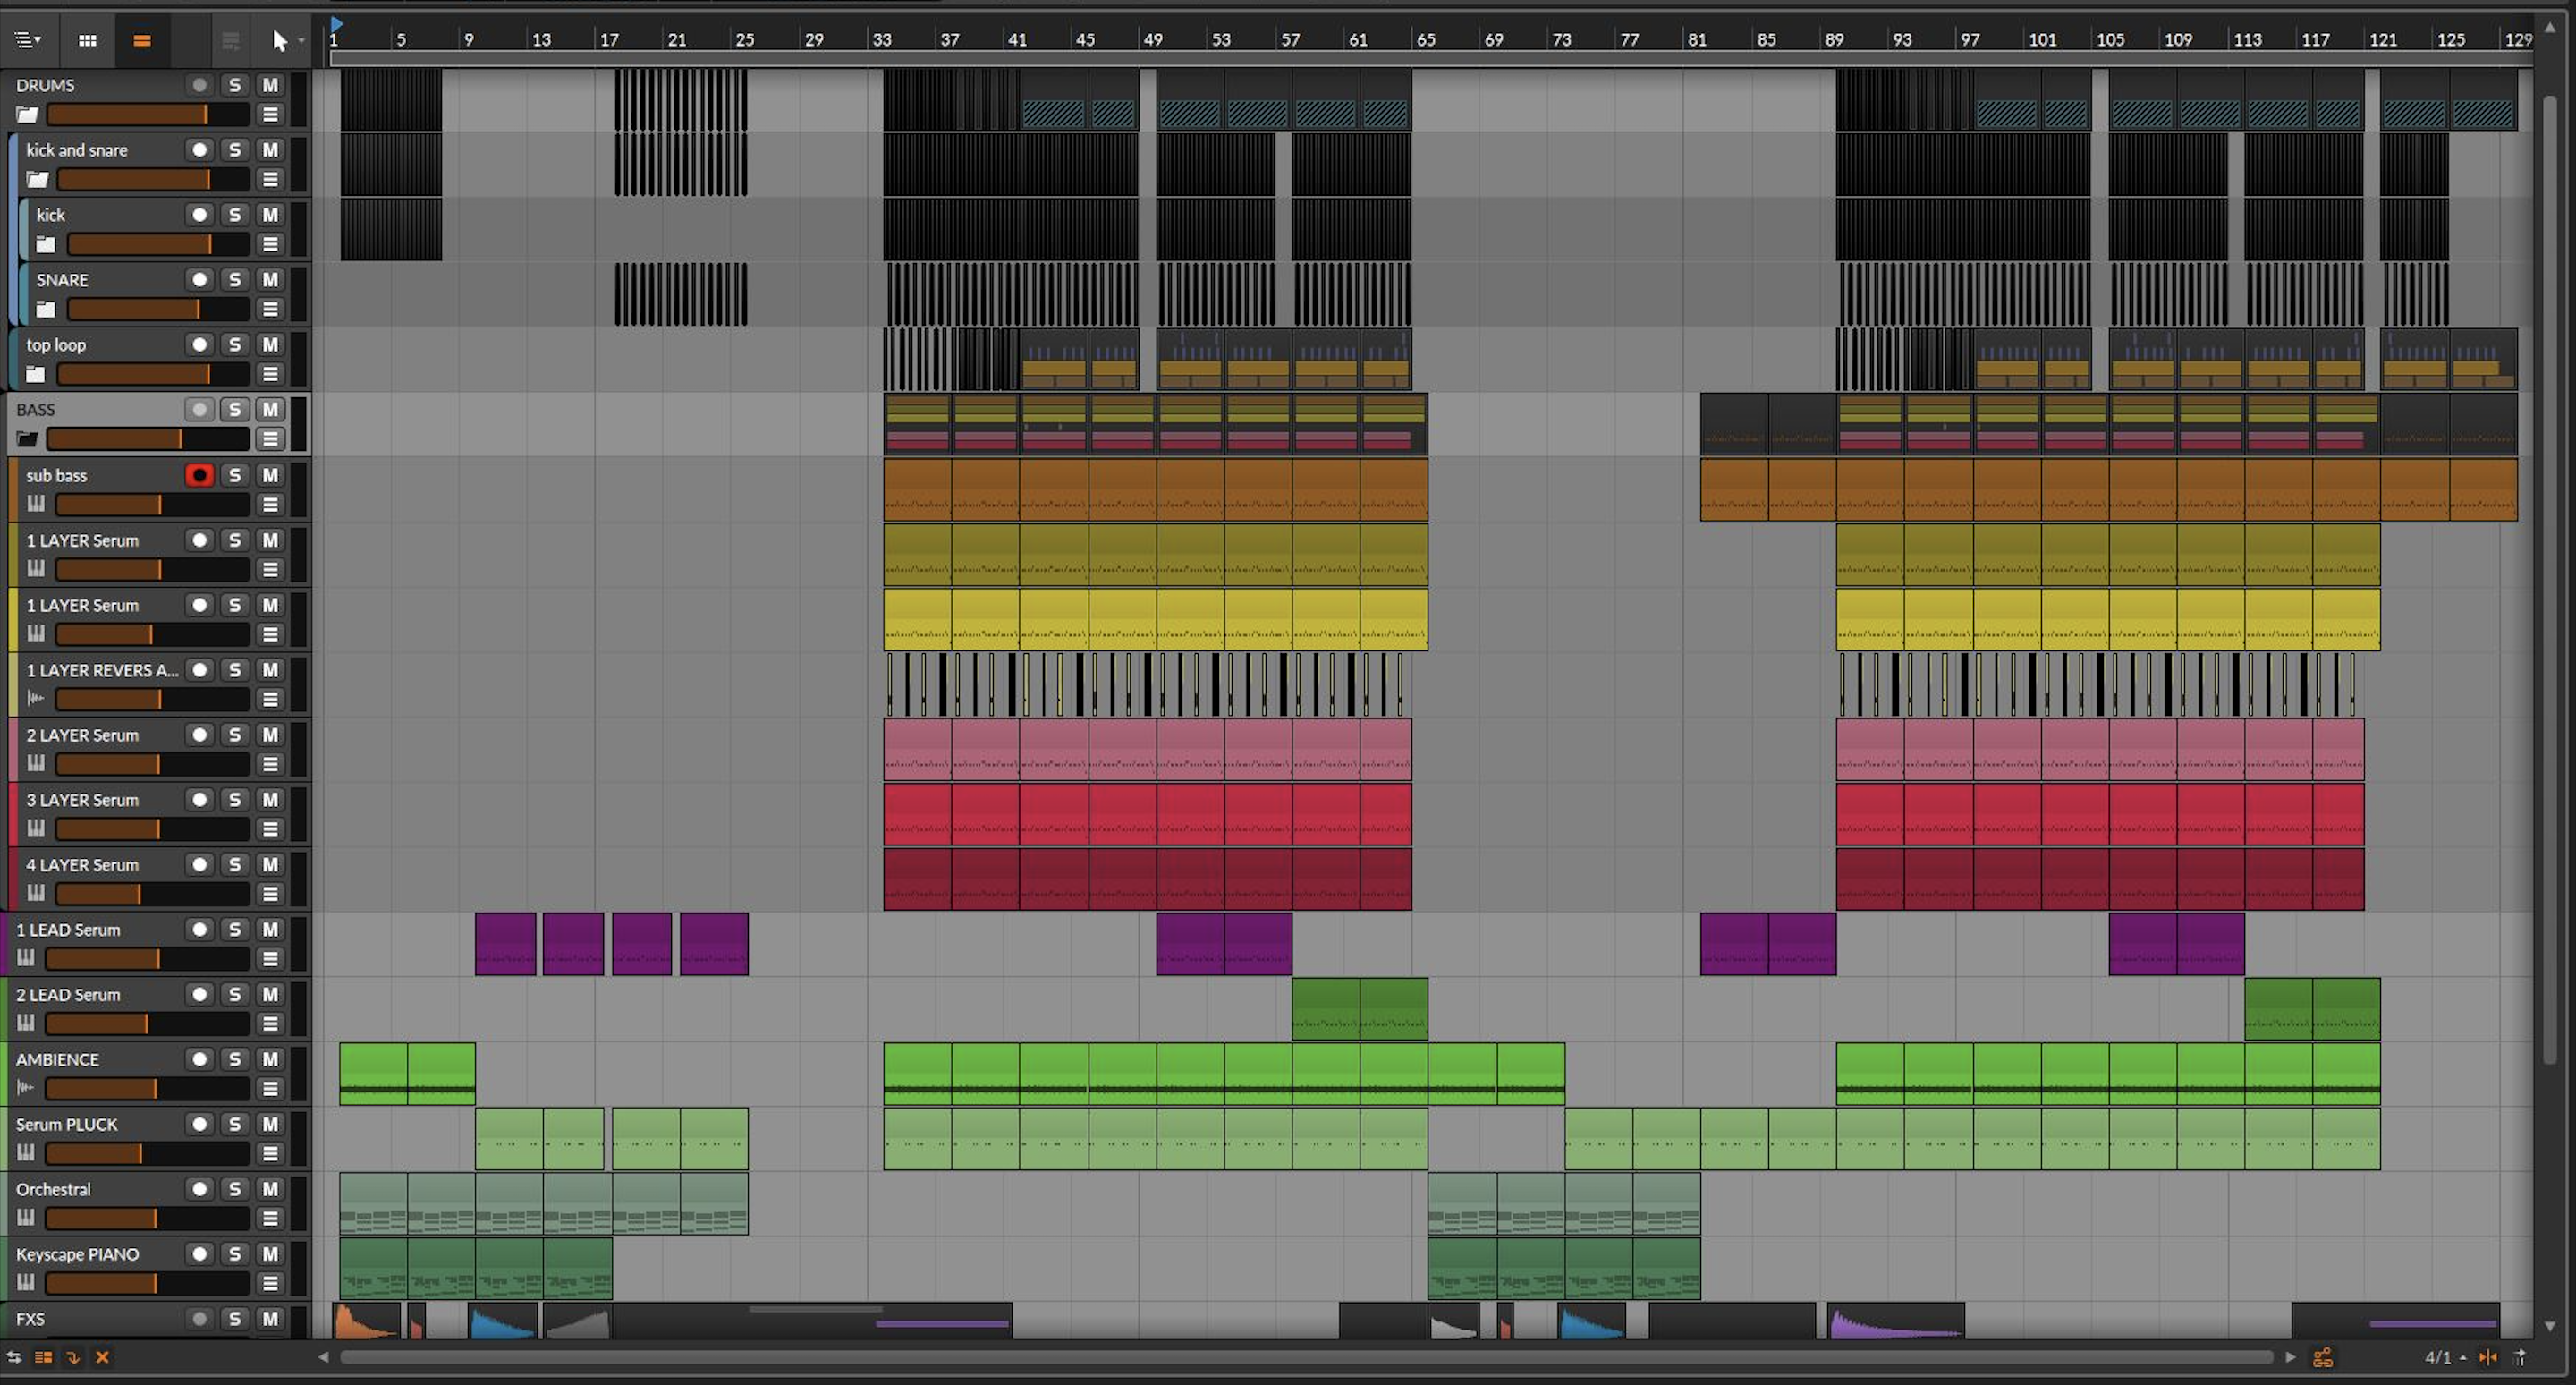Image resolution: width=2576 pixels, height=1385 pixels.
Task: Adjust the sub bass volume fader
Action: 153,505
